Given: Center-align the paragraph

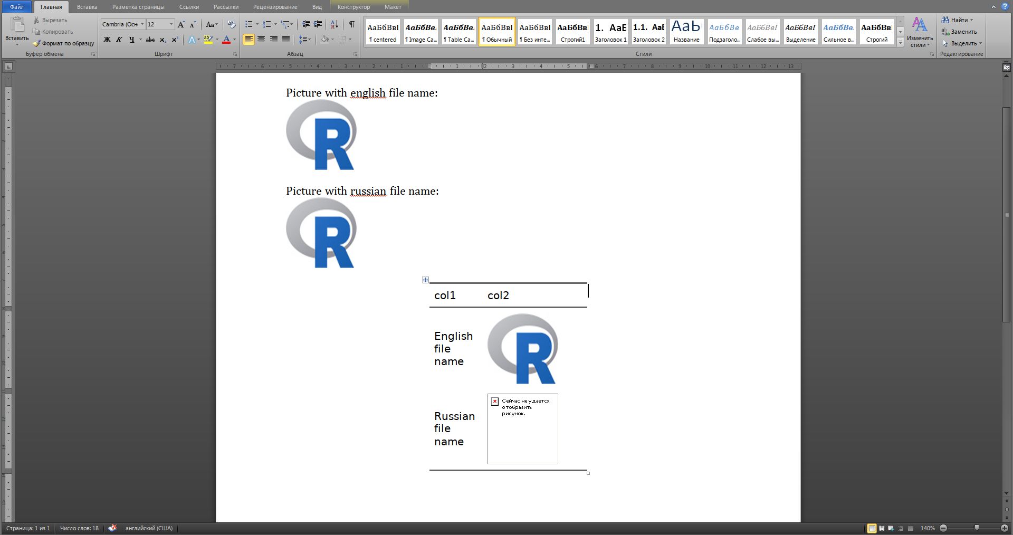Looking at the screenshot, I should coord(261,40).
